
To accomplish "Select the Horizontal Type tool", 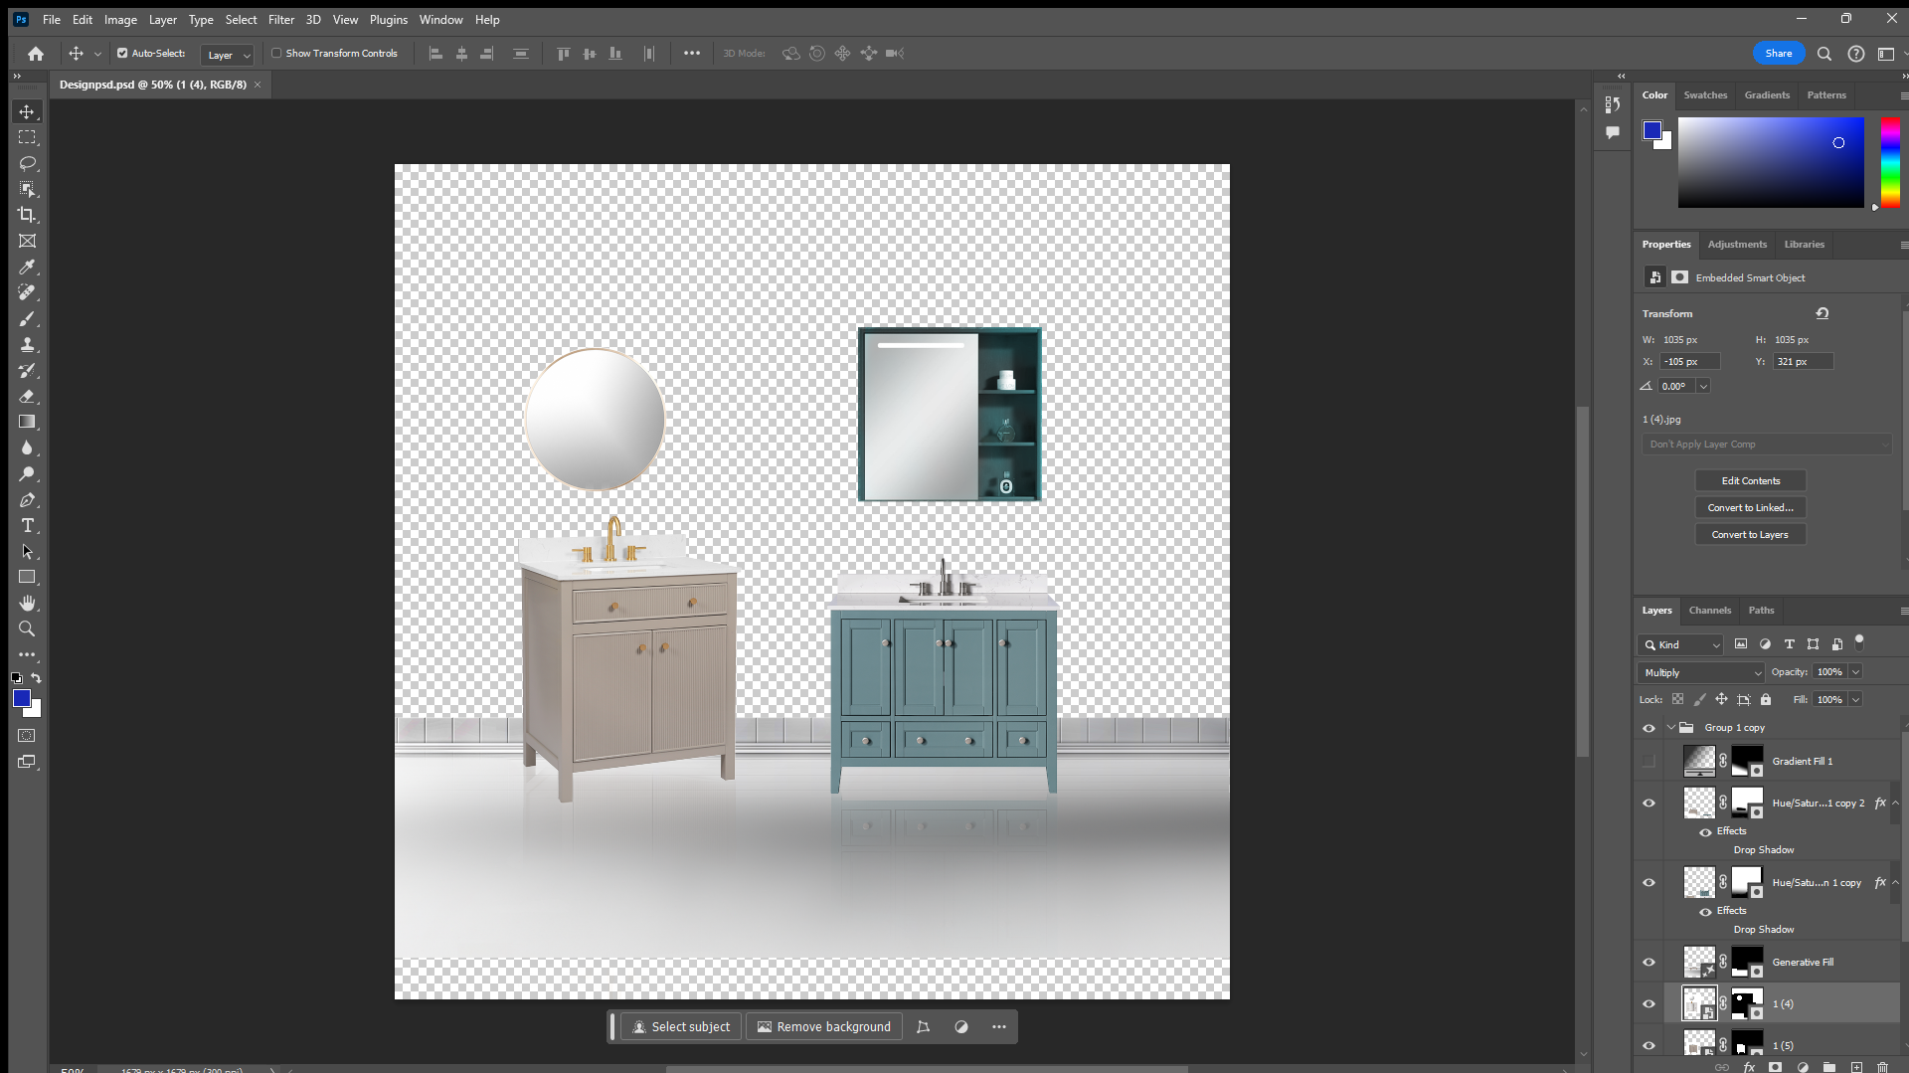I will click(27, 525).
